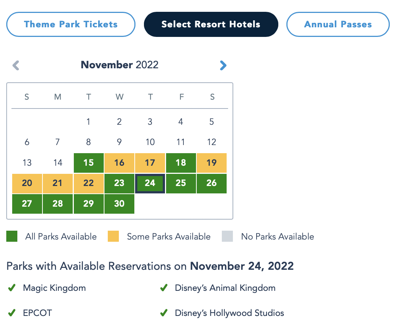Click the gray No Parks Available swatch
Image resolution: width=406 pixels, height=327 pixels.
click(227, 237)
